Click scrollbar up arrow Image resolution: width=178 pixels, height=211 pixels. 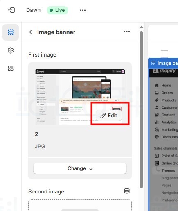[141, 27]
